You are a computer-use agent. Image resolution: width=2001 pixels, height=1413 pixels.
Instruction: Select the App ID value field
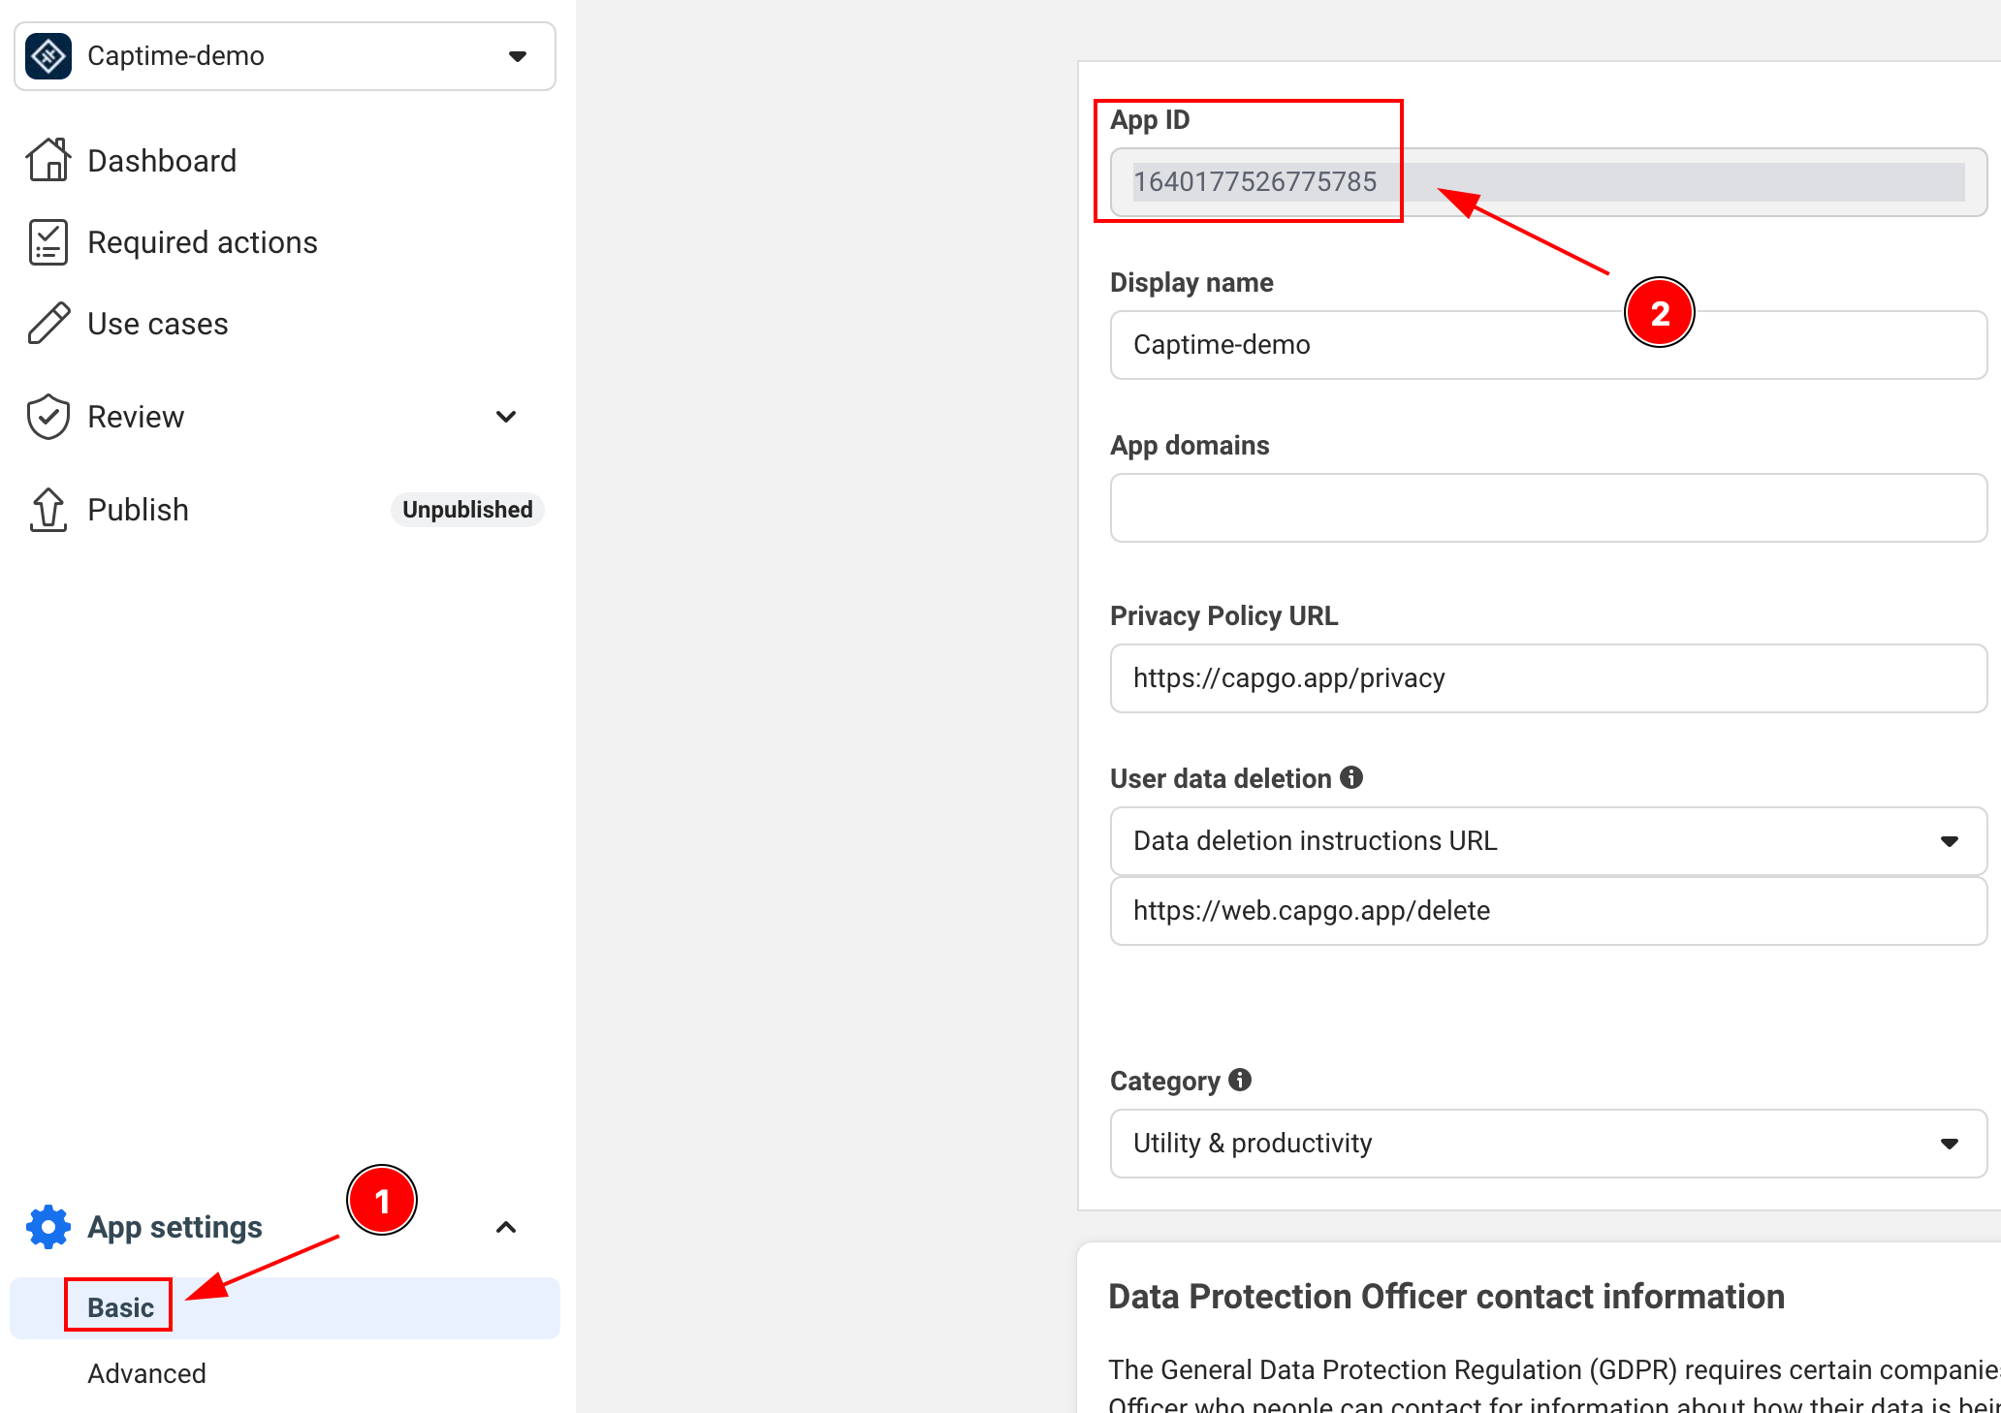tap(1257, 181)
